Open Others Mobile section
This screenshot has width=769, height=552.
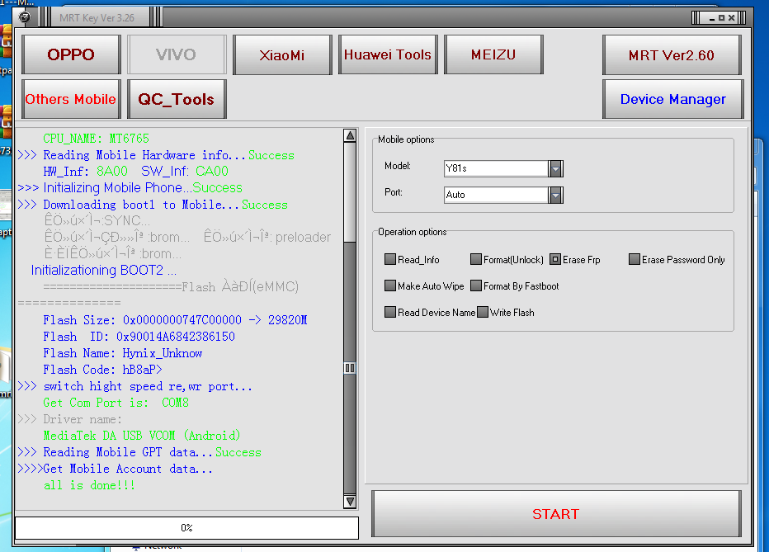(71, 99)
